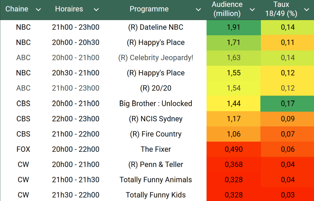The height and width of the screenshot is (201, 314).
Task: Open the Chaine column filter dropdown
Action: coord(38,9)
